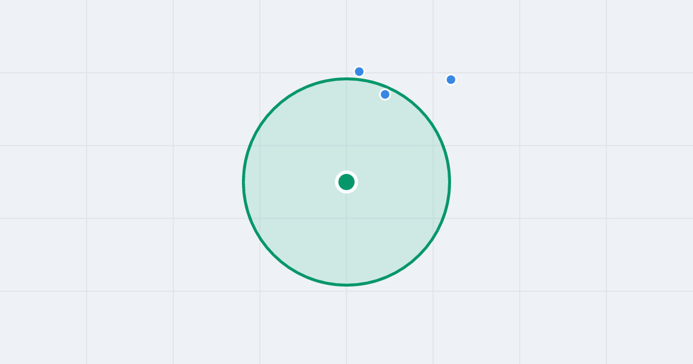Click the grid intersection nearest the top blue dot
693x364 pixels.
(x=346, y=73)
